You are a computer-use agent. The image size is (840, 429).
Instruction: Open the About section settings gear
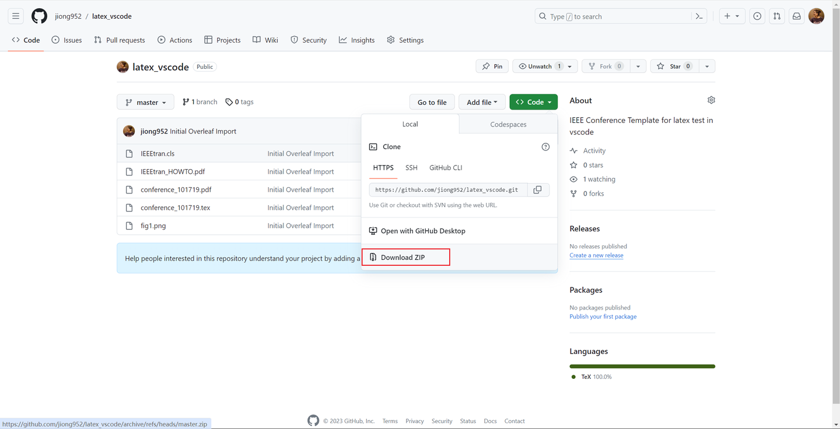(711, 100)
